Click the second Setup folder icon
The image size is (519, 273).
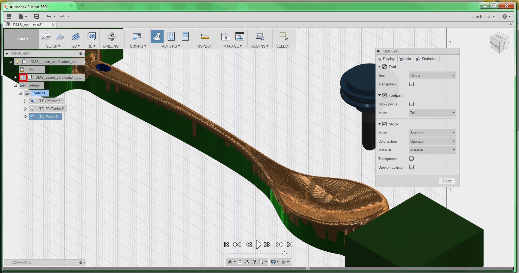(x=60, y=36)
